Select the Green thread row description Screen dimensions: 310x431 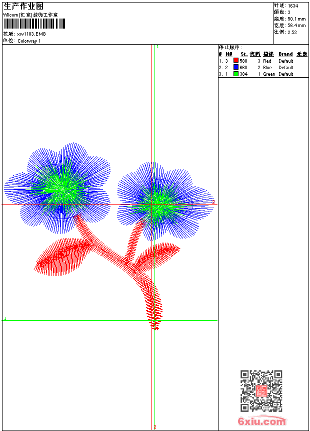tap(268, 74)
